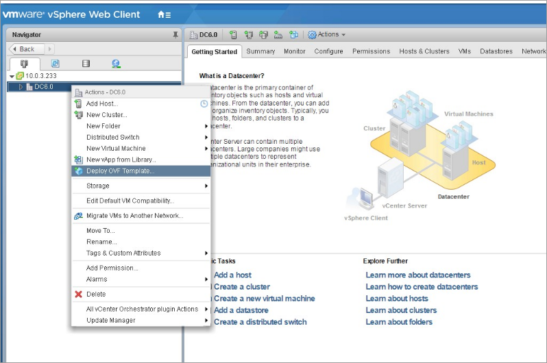Open Learn how to create datacenters link
This screenshot has height=363, width=547.
(x=422, y=287)
